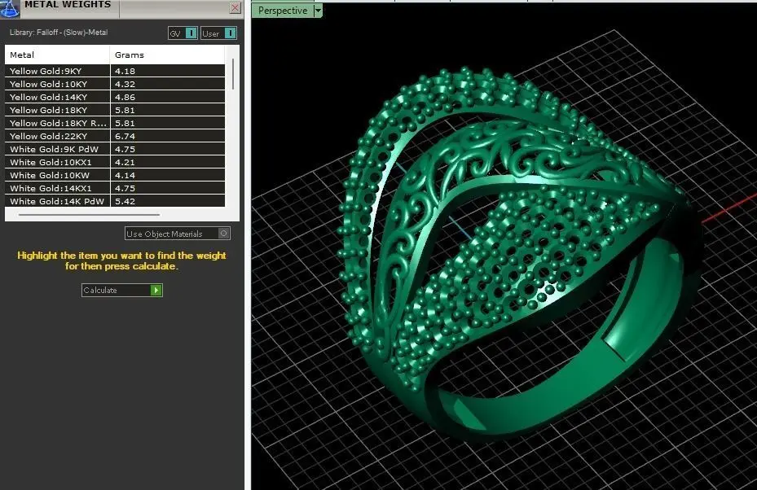The width and height of the screenshot is (757, 490).
Task: Close the Metal Weights panel
Action: (235, 7)
